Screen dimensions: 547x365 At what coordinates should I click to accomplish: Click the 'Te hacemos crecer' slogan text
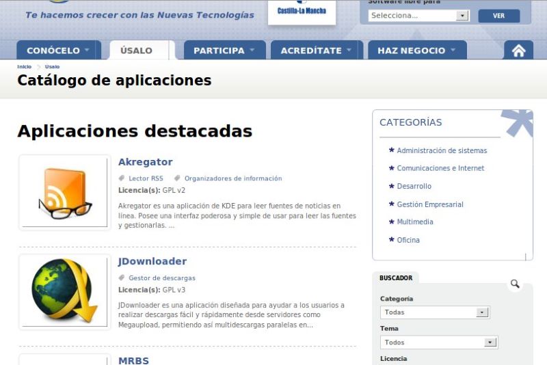pyautogui.click(x=140, y=15)
